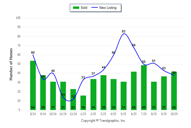Click the 12 New Listing data label
Image resolution: width=191 pixels, height=128 pixels.
click(73, 97)
